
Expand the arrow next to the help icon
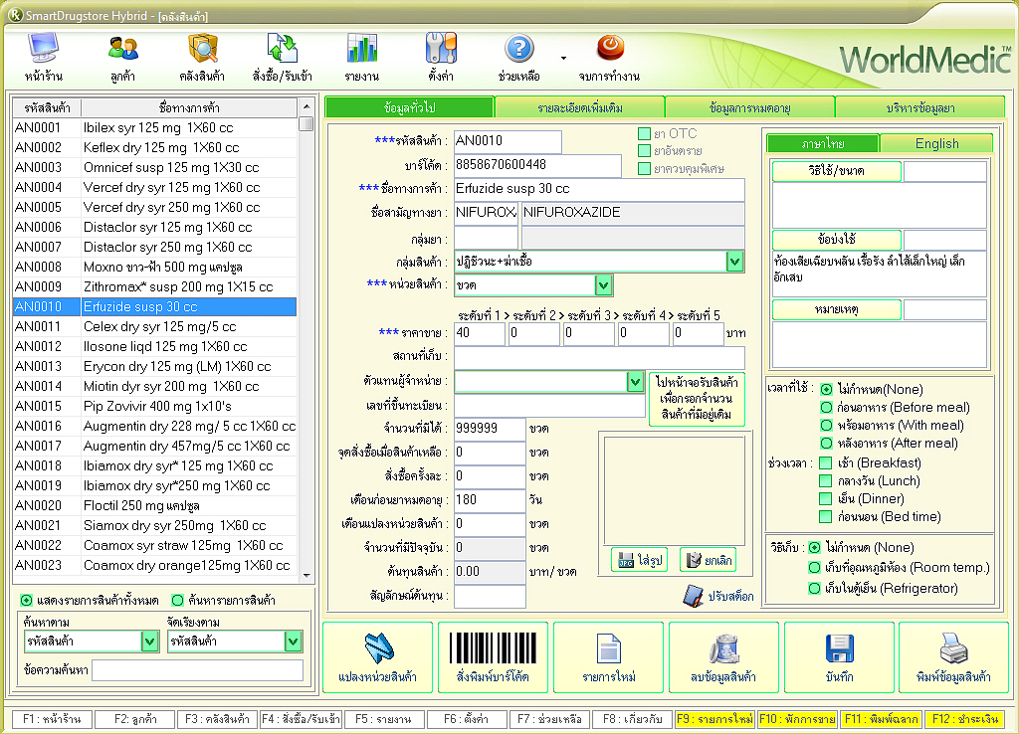(x=563, y=58)
